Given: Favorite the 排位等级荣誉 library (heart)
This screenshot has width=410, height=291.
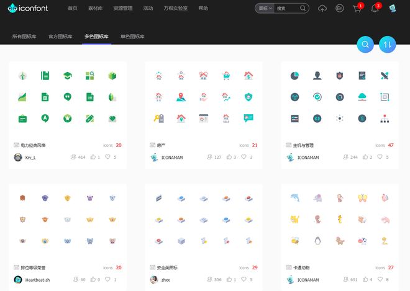Looking at the screenshot, I should point(107,279).
